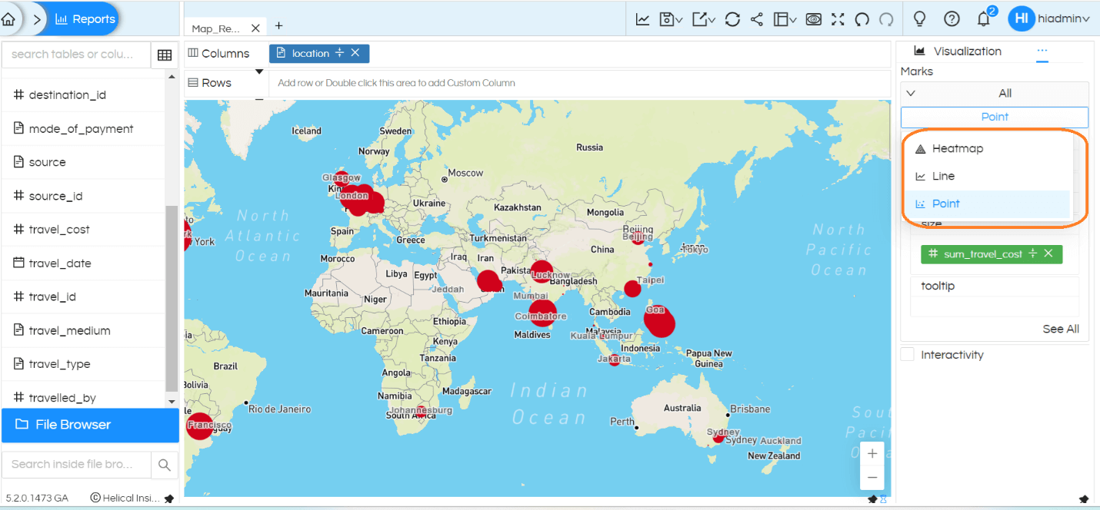Viewport: 1100px width, 510px height.
Task: Choose Heatmap from the marks list
Action: (x=987, y=148)
